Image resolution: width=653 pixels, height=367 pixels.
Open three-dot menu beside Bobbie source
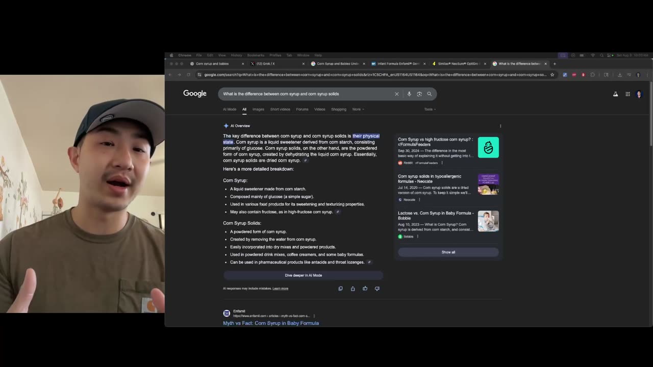pos(417,237)
